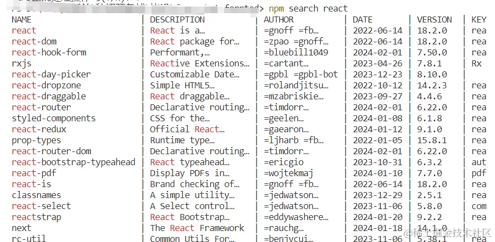Click description 'The React Framework'
The width and height of the screenshot is (495, 242).
coord(197,228)
